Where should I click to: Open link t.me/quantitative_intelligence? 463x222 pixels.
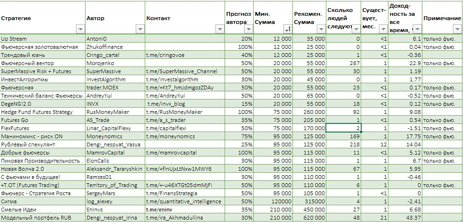click(x=183, y=201)
